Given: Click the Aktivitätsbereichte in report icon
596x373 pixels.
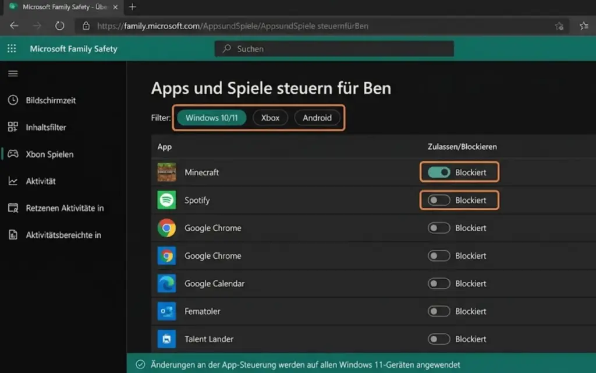Looking at the screenshot, I should tap(13, 234).
